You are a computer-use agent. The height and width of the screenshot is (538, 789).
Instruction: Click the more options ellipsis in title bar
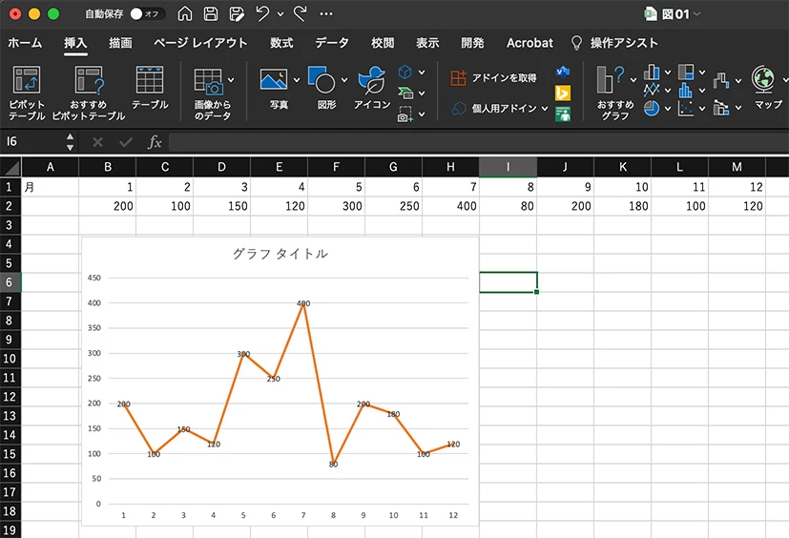[x=326, y=13]
